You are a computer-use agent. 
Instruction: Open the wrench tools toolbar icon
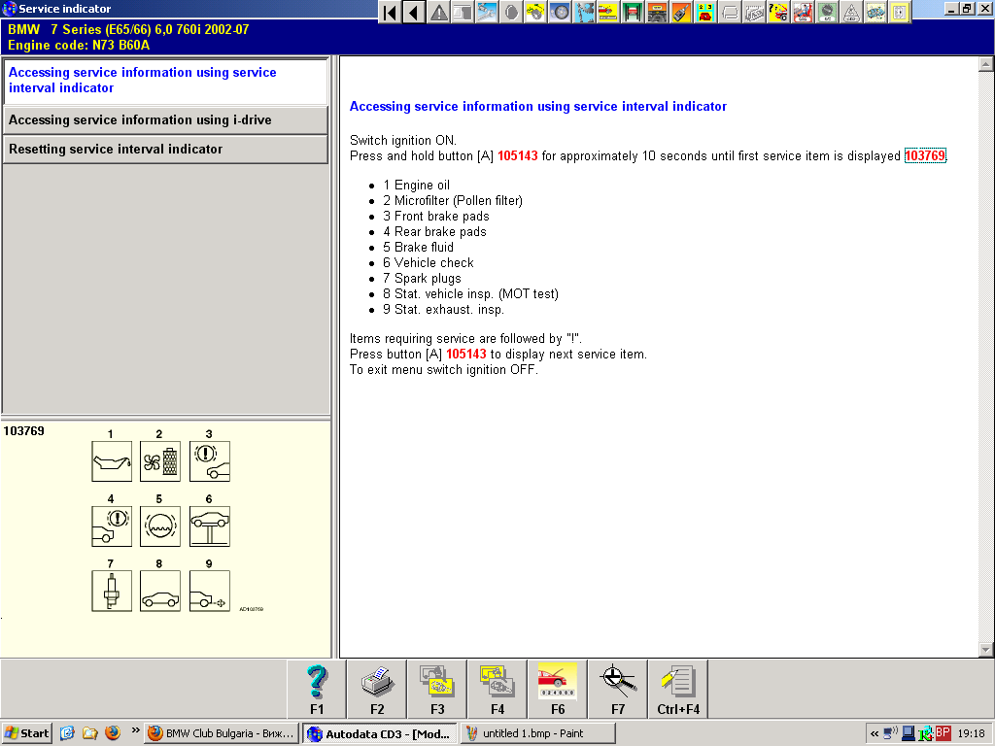click(x=488, y=12)
